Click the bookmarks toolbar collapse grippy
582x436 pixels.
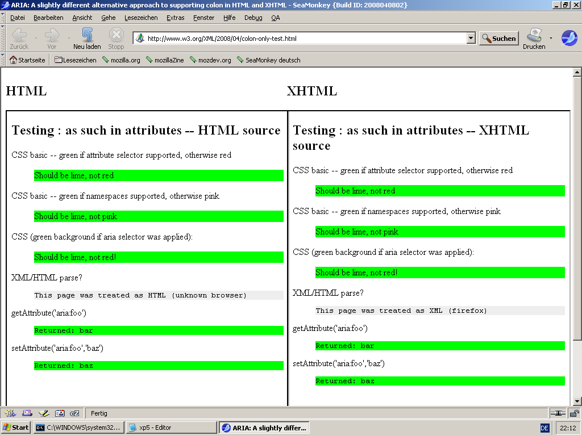coord(3,60)
